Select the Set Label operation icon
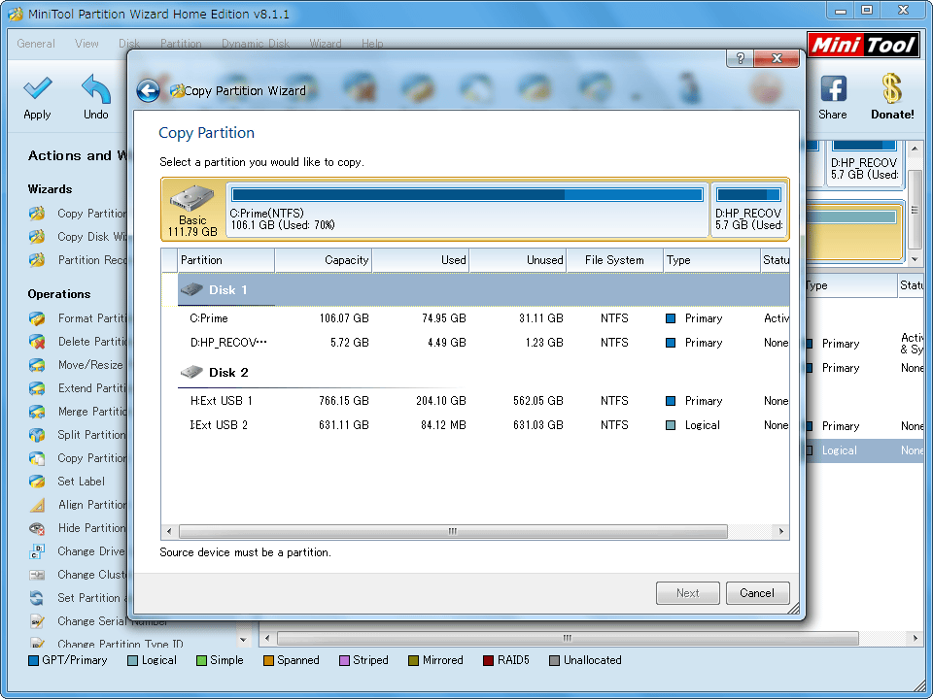The image size is (933, 699). 37,482
